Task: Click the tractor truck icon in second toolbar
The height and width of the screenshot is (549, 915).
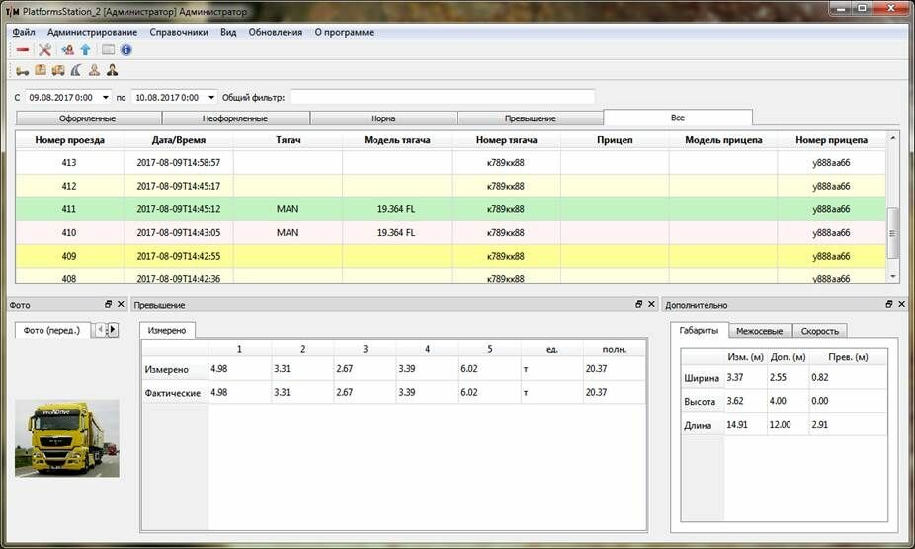Action: (23, 70)
